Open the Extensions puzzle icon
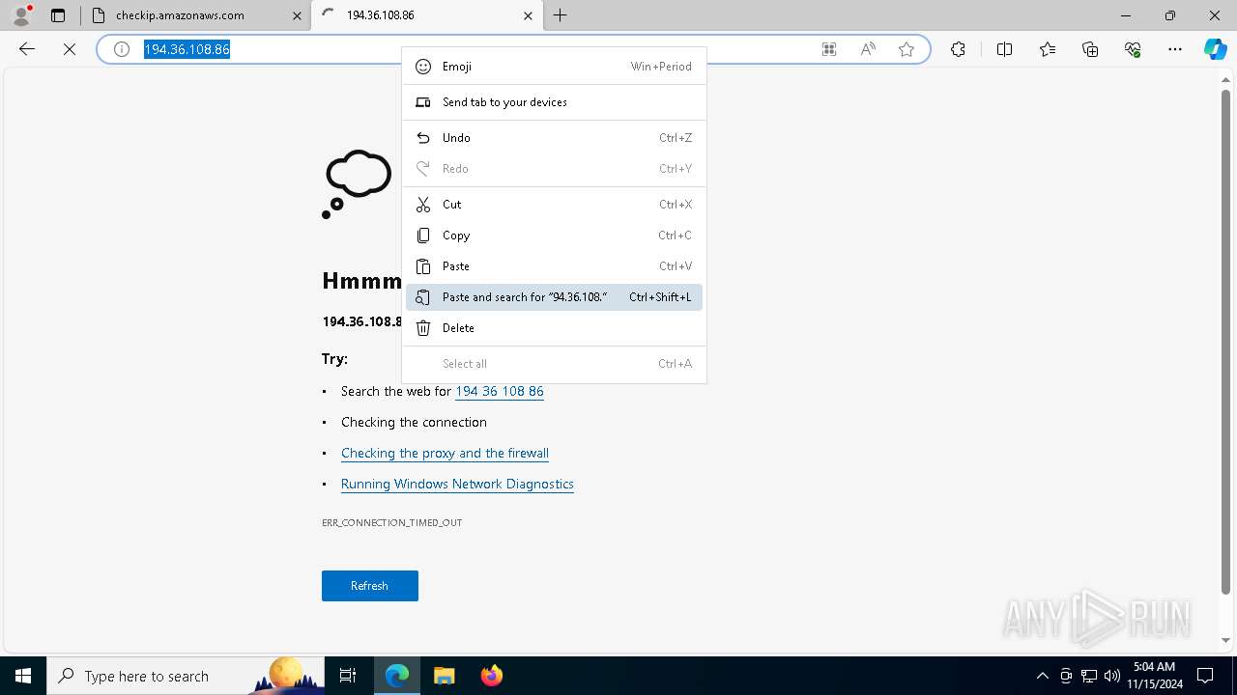This screenshot has width=1237, height=695. 958,49
